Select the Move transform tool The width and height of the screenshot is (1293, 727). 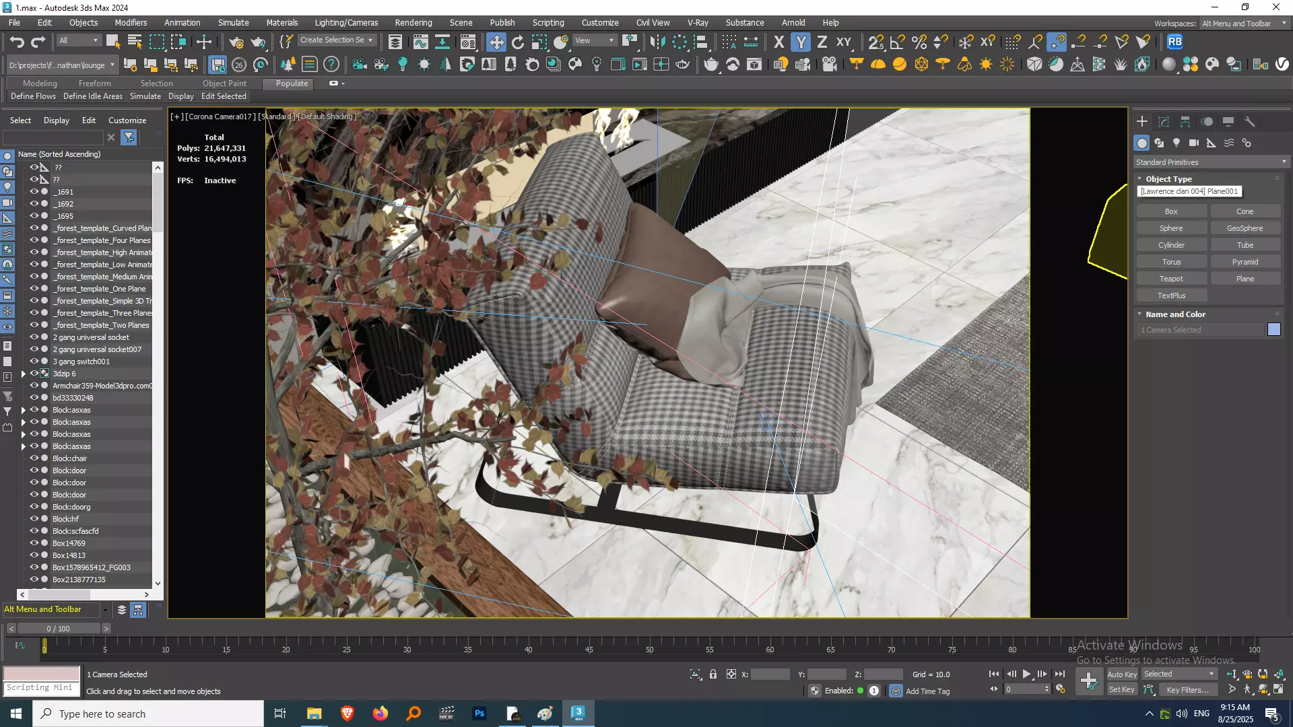tap(496, 42)
